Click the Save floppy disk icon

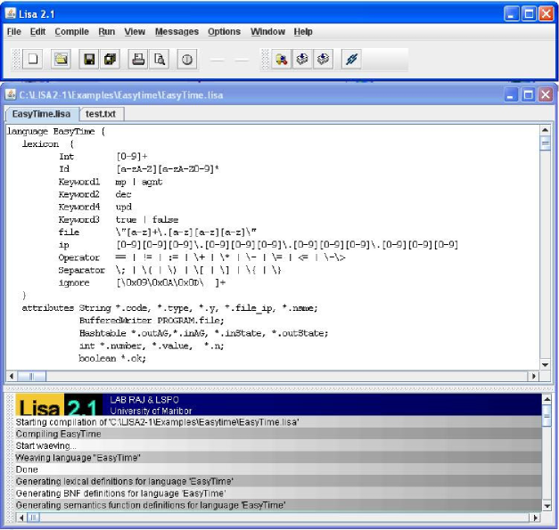tap(89, 60)
